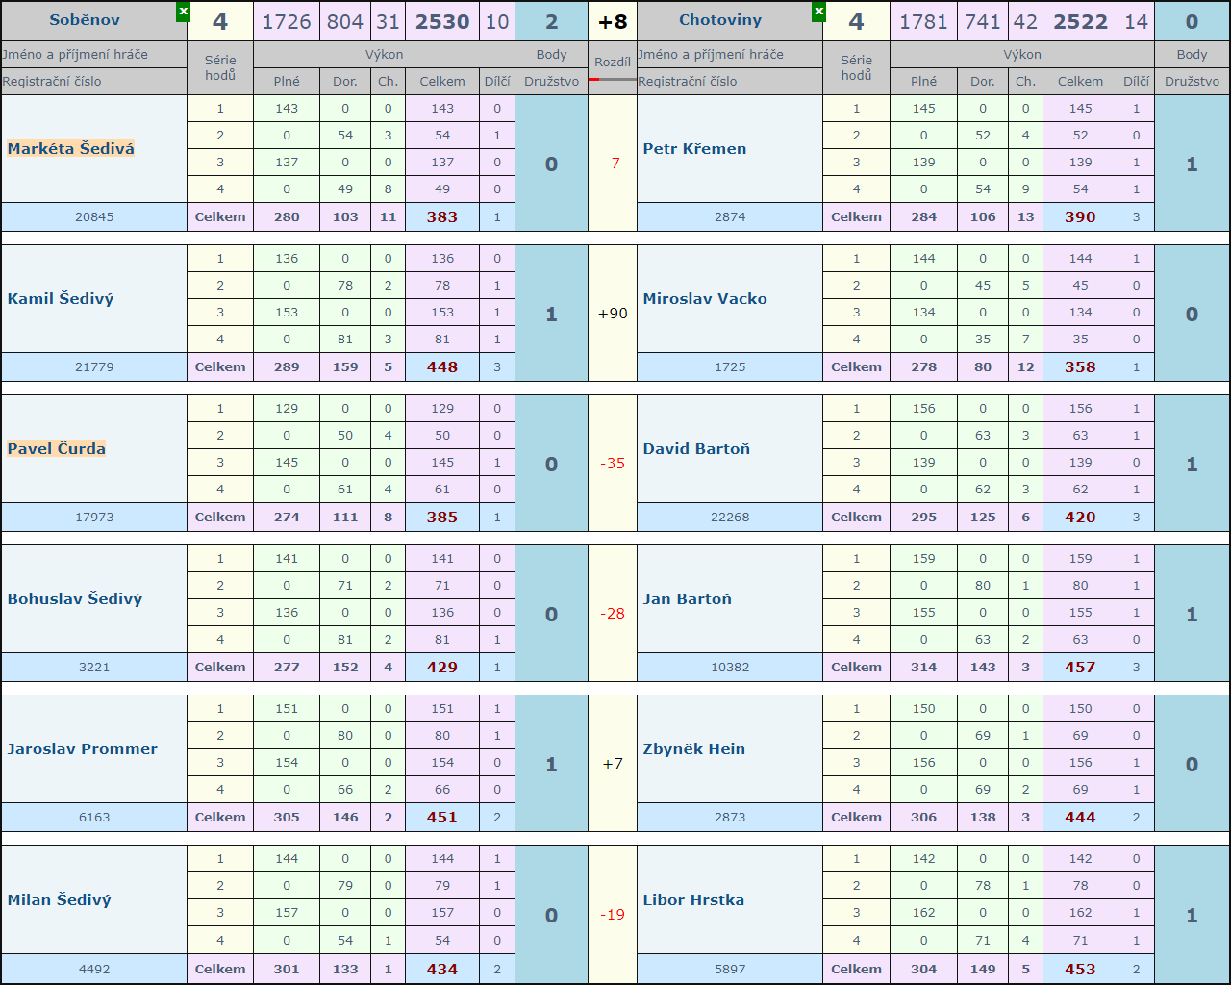Click the red-gray Rozdíl indicator bar
Viewport: 1231px width, 985px height.
tap(613, 79)
